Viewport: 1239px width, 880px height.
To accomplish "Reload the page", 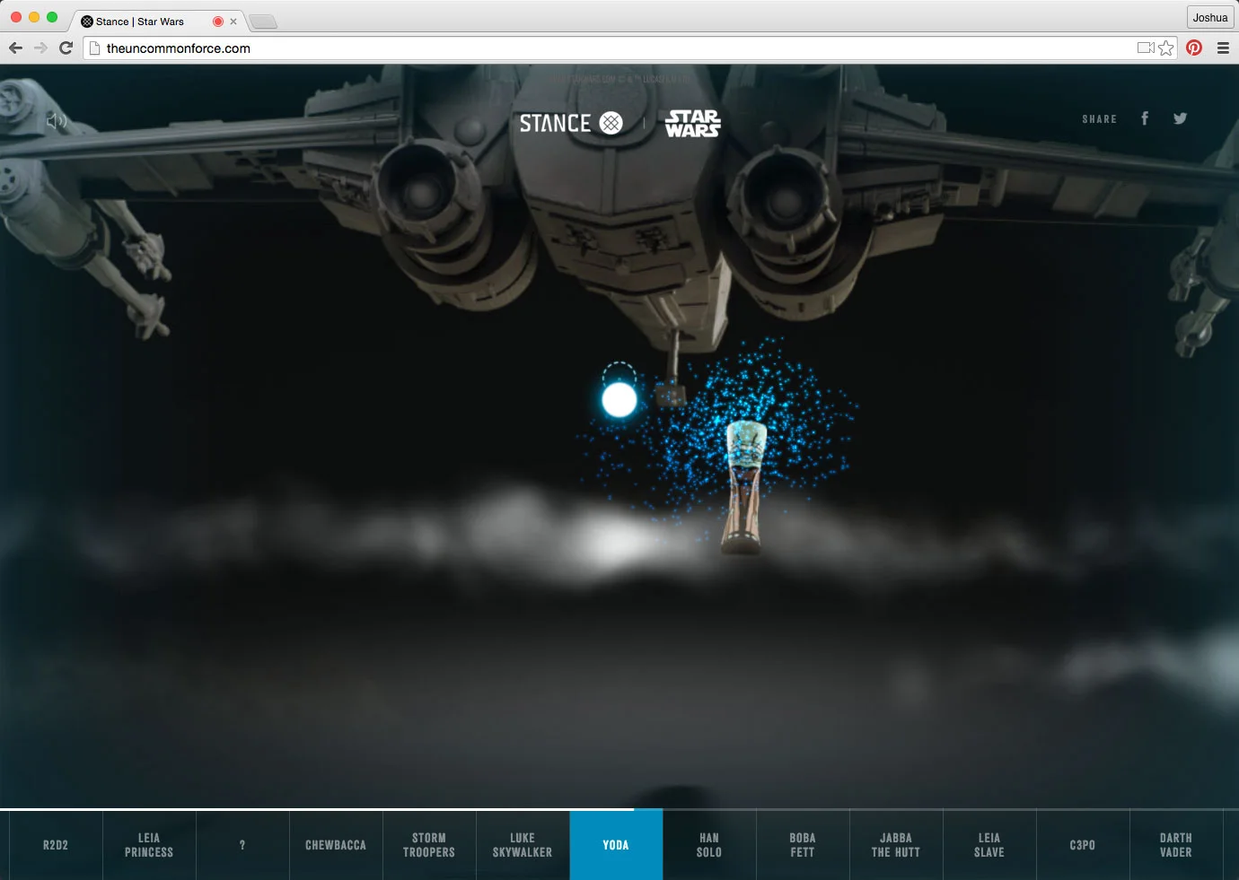I will click(66, 48).
